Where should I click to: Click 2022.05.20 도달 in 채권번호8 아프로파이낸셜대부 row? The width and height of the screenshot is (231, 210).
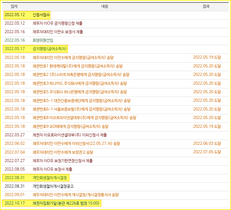coord(207,118)
